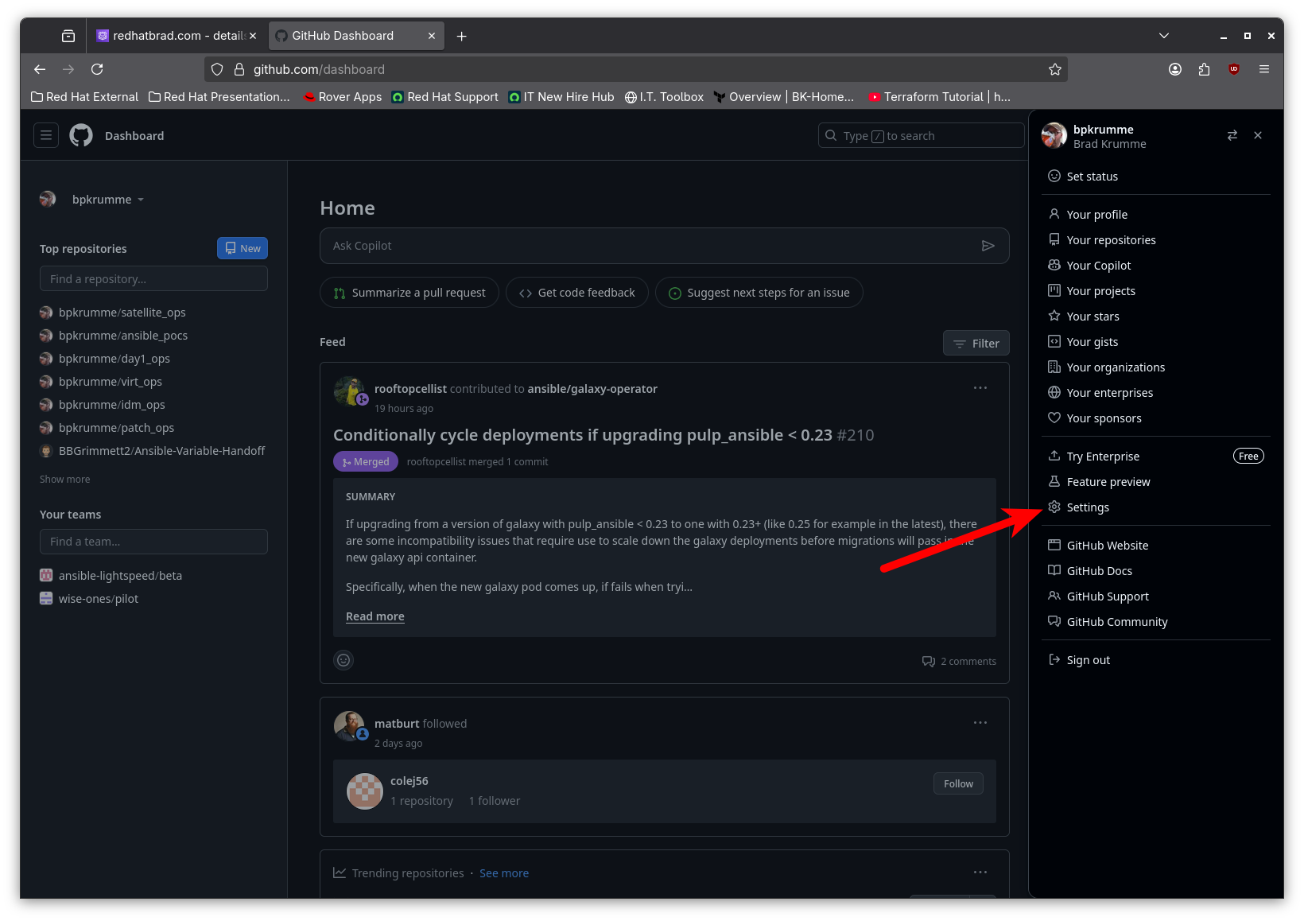Open wise-ones/pilot team
The height and width of the screenshot is (921, 1304).
pos(99,598)
